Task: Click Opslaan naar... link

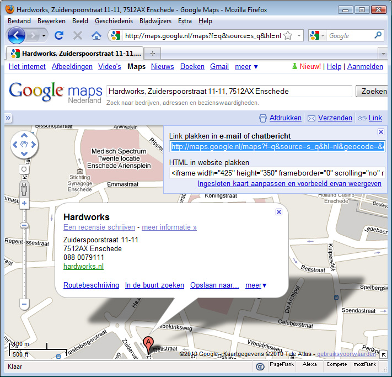Action: coord(215,285)
